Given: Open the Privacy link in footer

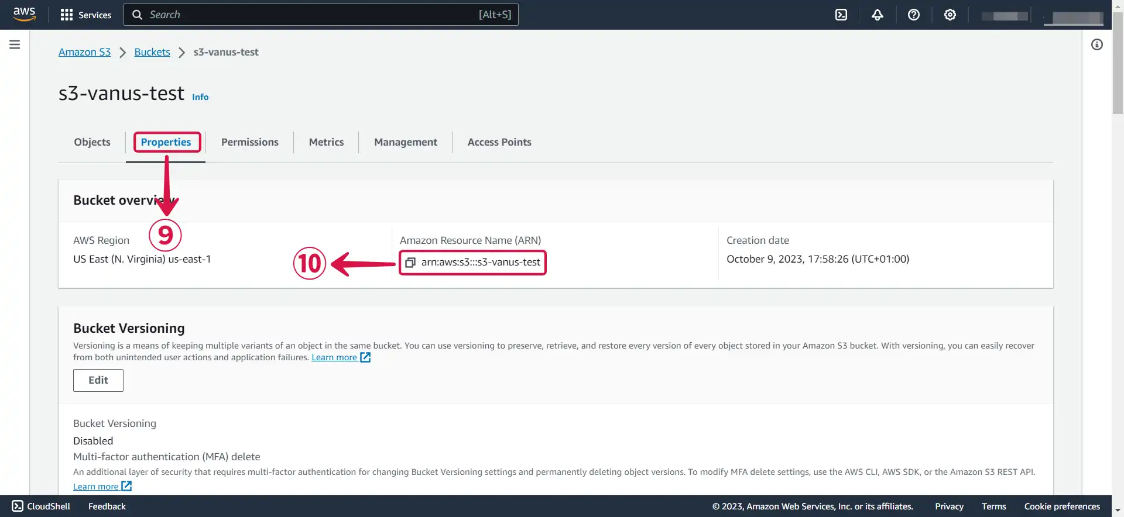Looking at the screenshot, I should tap(949, 506).
